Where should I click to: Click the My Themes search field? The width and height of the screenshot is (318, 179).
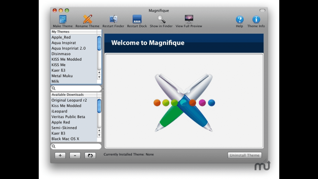tap(76, 88)
